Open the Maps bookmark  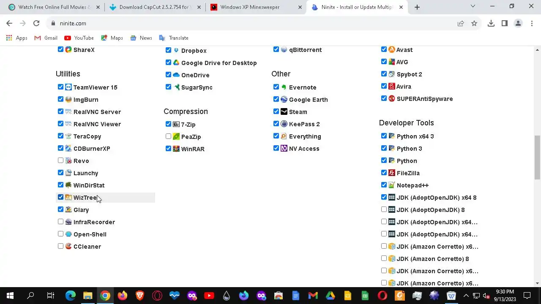coord(112,38)
